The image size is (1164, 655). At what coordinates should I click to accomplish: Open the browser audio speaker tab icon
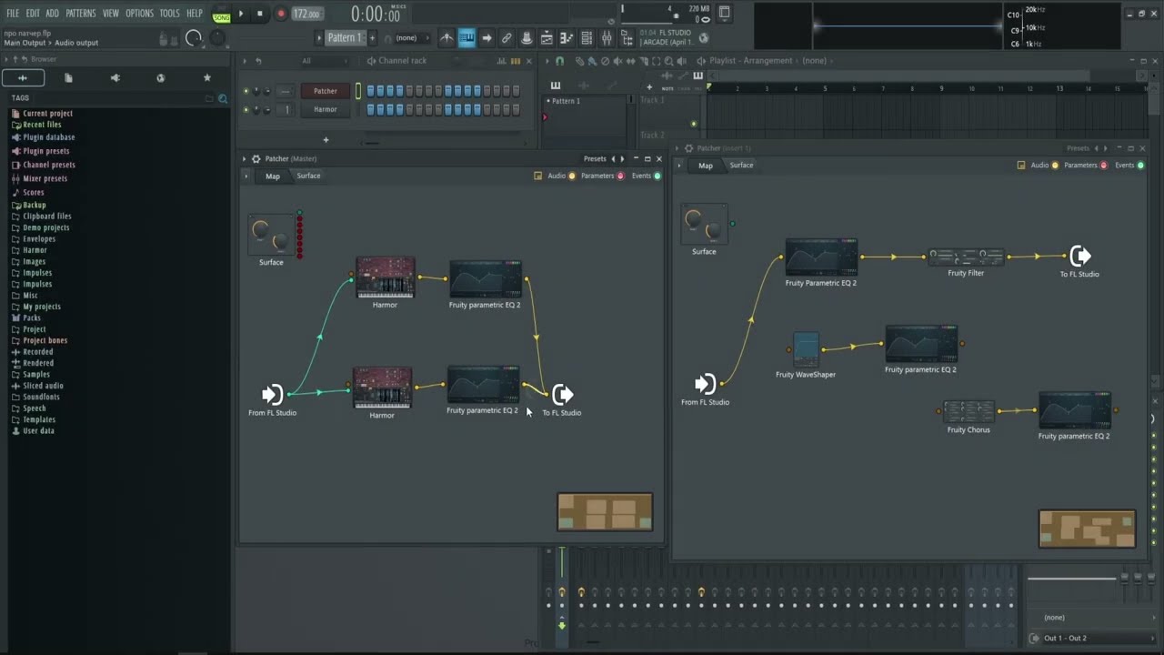point(115,78)
